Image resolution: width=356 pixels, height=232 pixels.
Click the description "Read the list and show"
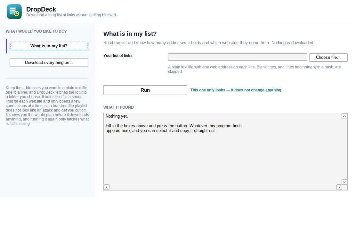pyautogui.click(x=209, y=43)
